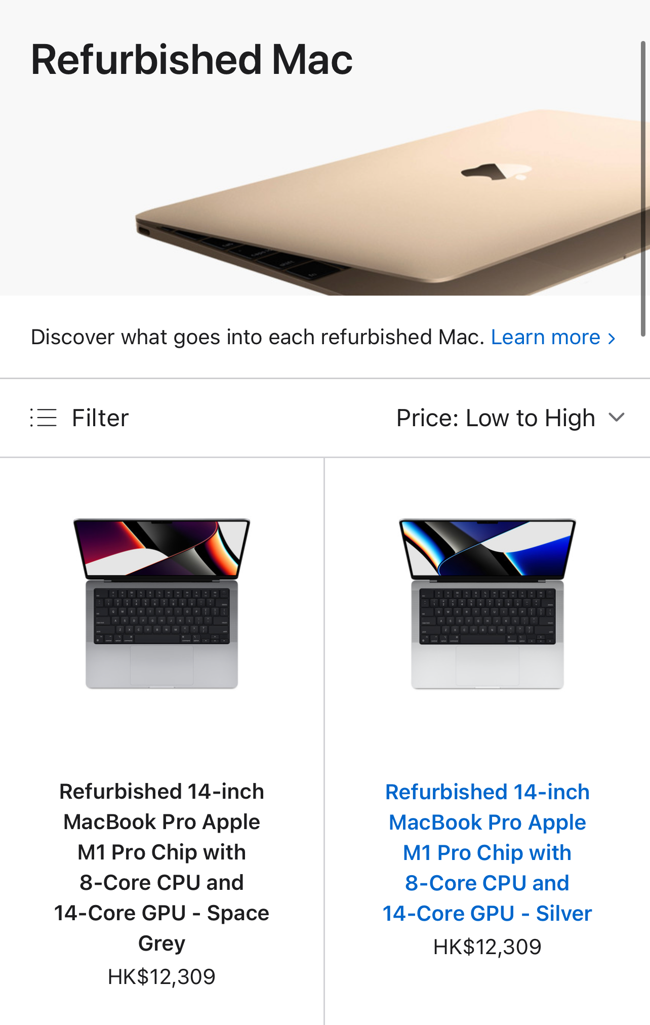Click the Silver laptop's trackpad area

487,666
